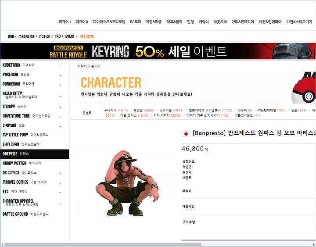Filter by 구데타마 (1817) subcategory

[116, 110]
